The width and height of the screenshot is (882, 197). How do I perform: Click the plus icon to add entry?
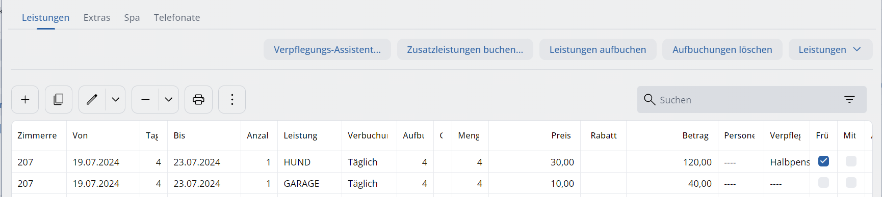point(25,100)
